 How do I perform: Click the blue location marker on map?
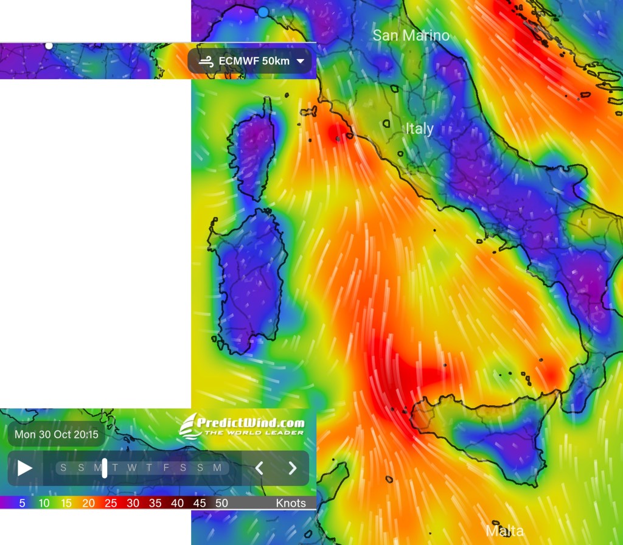263,12
